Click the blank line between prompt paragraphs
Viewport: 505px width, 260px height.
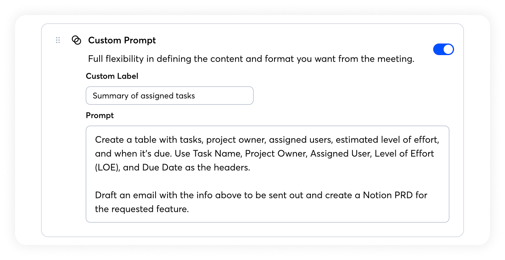(x=266, y=181)
